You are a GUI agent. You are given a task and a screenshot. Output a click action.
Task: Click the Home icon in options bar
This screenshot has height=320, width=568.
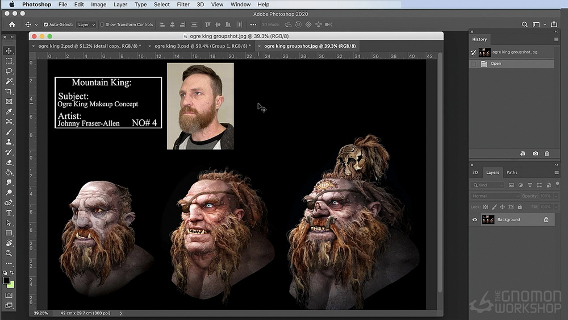12,24
